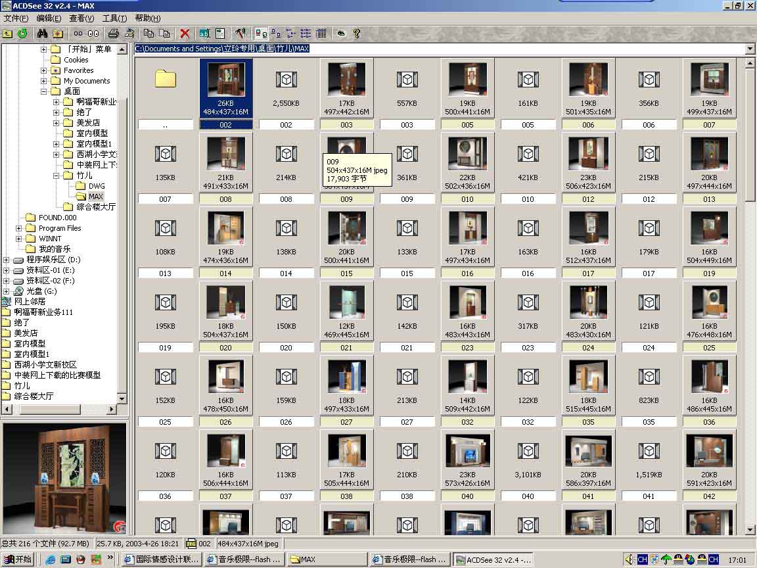Open the 帮助(H) menu

(x=148, y=18)
